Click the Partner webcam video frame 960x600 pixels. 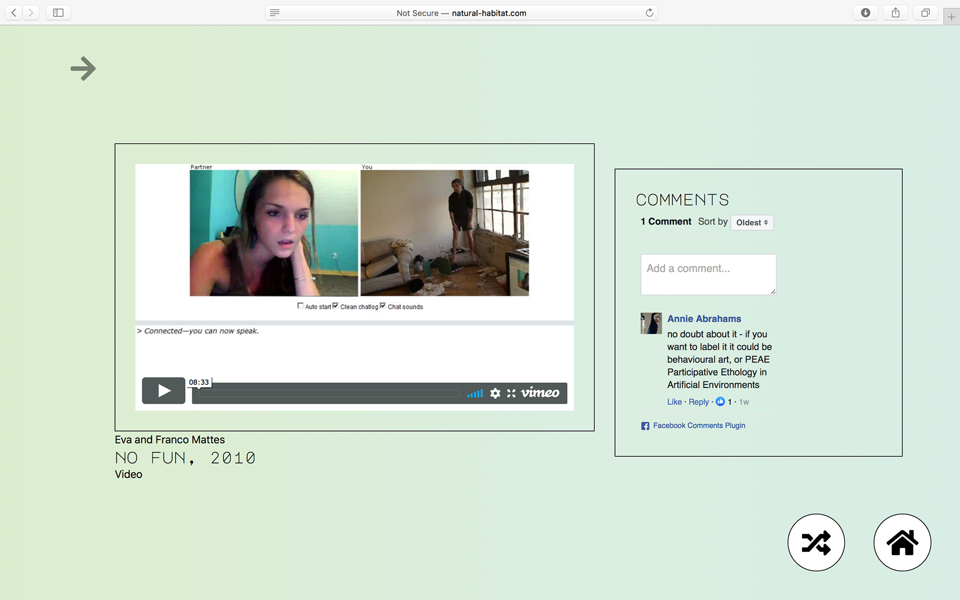[274, 233]
